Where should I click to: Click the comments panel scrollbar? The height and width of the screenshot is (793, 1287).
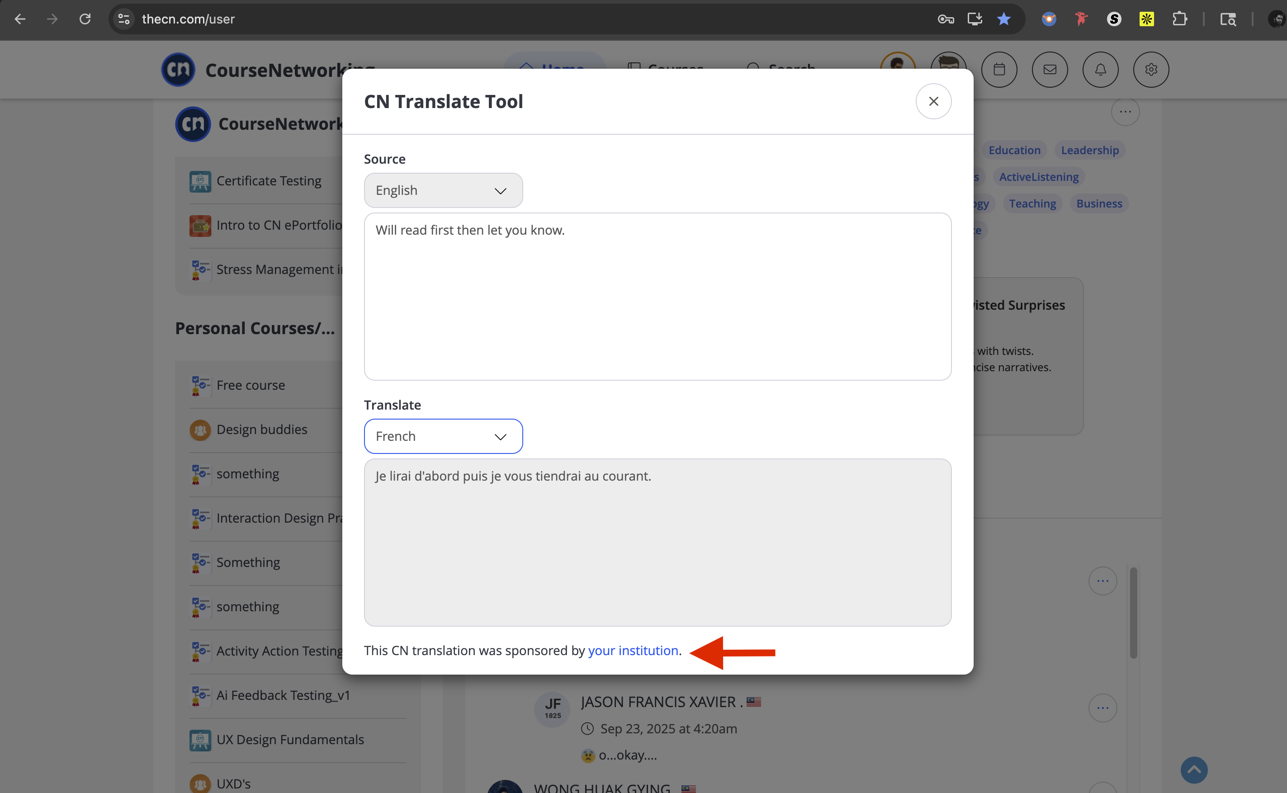[1133, 613]
